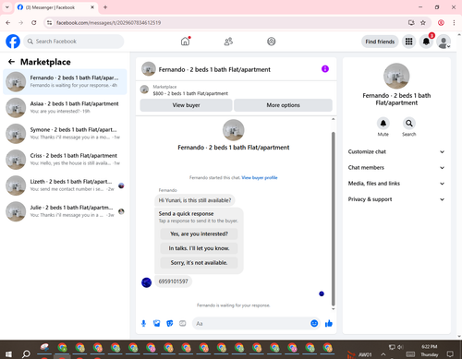Select the Messenger | Facebook tab

click(x=56, y=7)
